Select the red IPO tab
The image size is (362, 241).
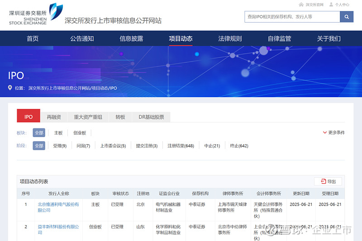(29, 116)
